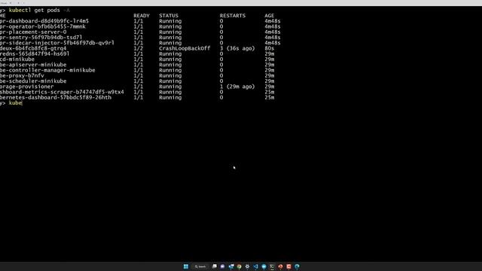482x271 pixels.
Task: Click the READY column header
Action: tap(142, 15)
